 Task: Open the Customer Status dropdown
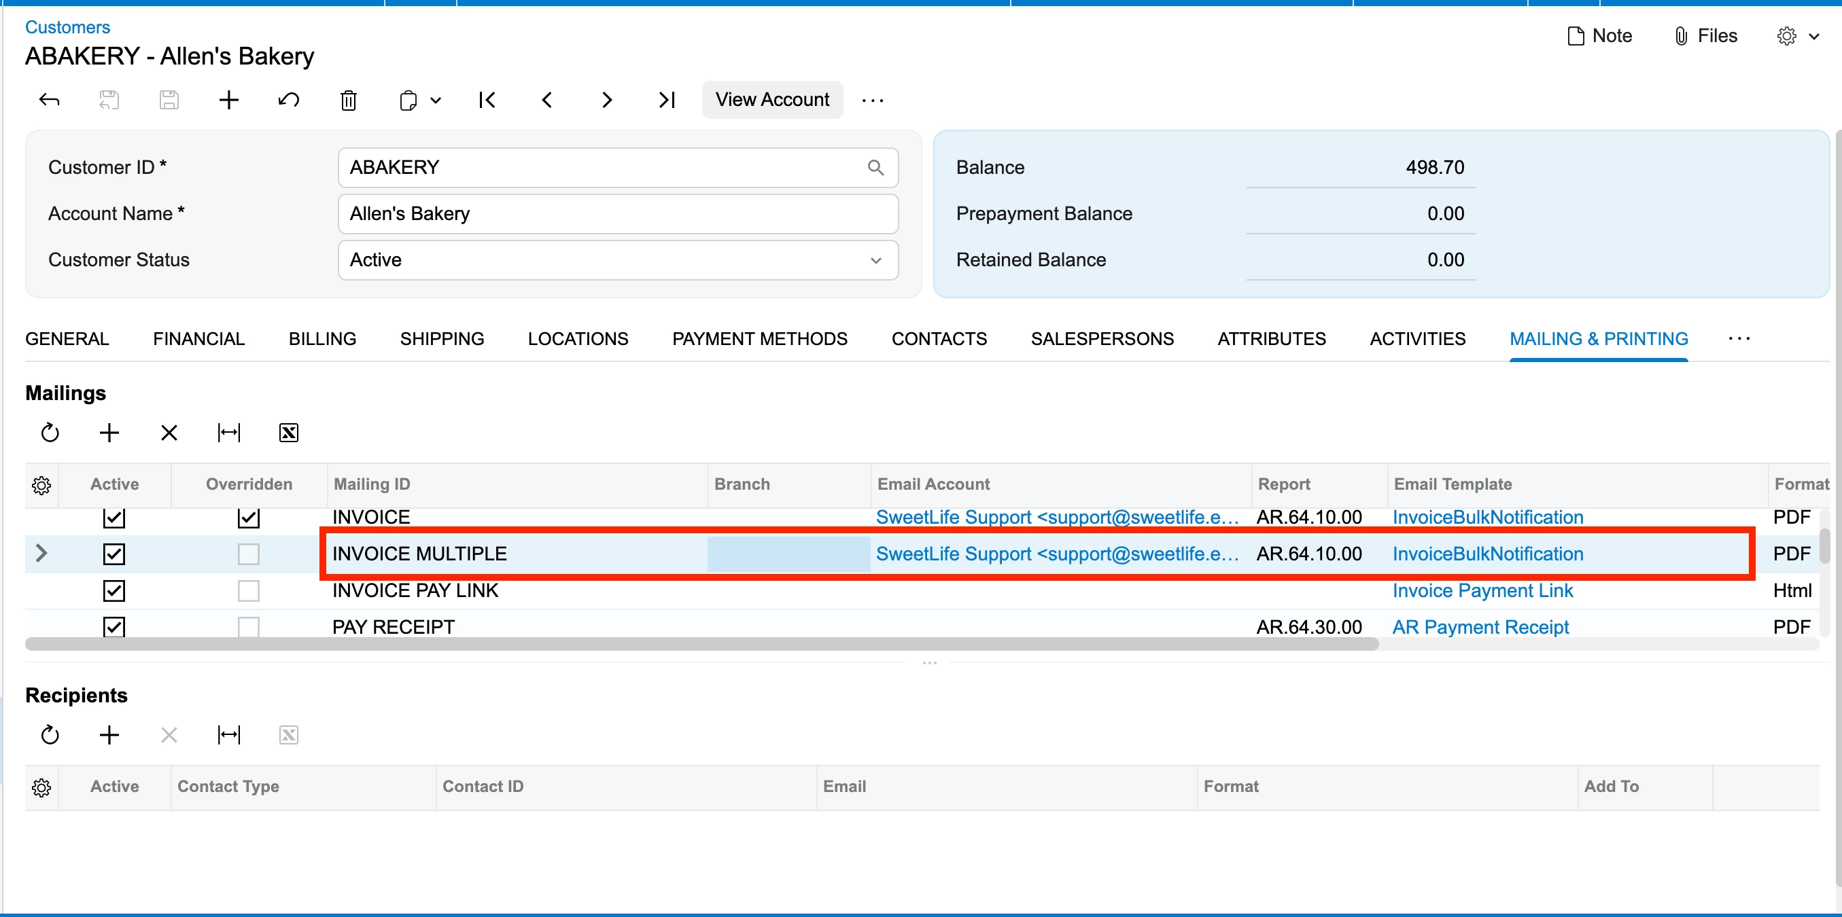[875, 260]
